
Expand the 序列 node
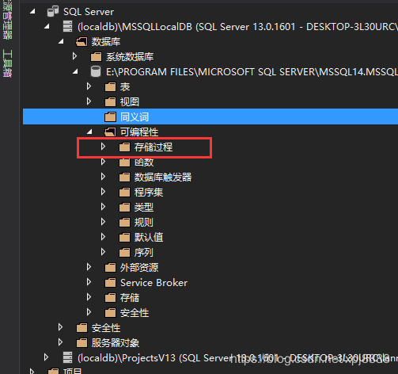click(103, 252)
